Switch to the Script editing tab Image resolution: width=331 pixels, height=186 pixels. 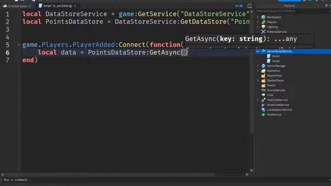pos(57,6)
